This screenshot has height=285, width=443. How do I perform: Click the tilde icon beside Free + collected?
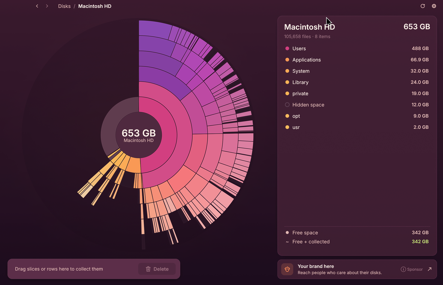click(x=287, y=242)
